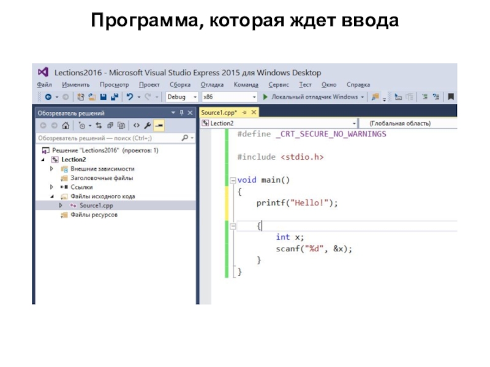The image size is (490, 367).
Task: Click the Save All icon in toolbar
Action: (115, 97)
